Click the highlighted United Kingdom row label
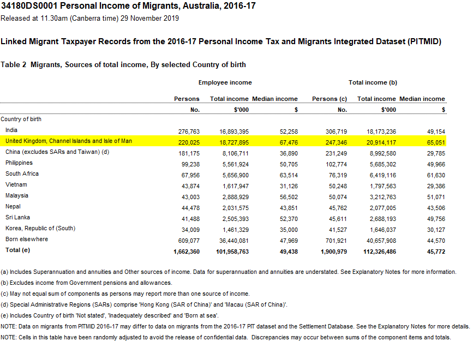The width and height of the screenshot is (473, 341). [69, 141]
